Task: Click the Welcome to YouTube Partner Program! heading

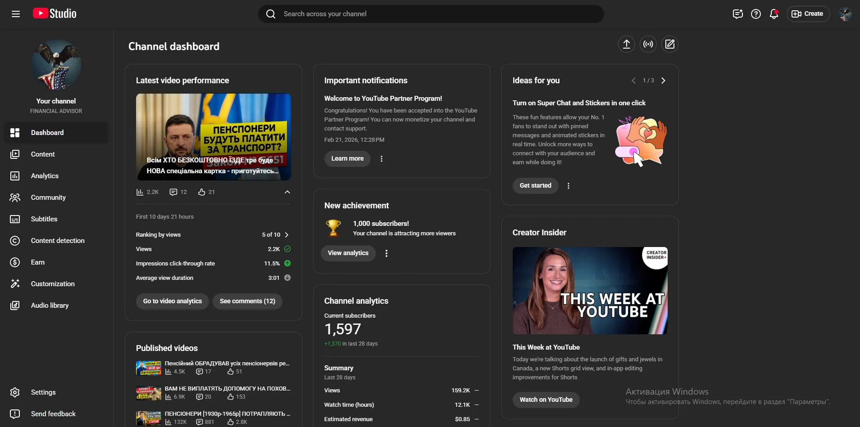Action: (x=383, y=99)
